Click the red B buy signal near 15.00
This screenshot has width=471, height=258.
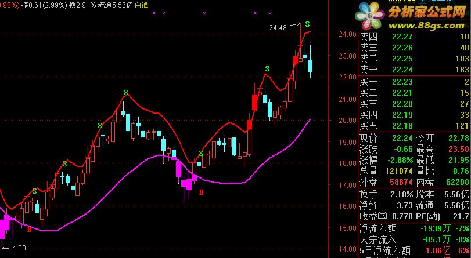[x=29, y=230]
